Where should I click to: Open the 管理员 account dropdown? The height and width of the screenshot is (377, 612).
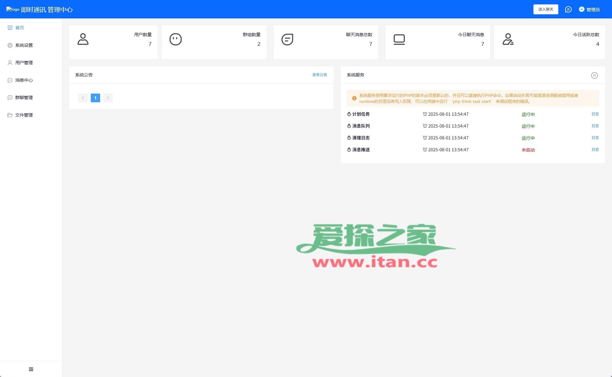[593, 10]
